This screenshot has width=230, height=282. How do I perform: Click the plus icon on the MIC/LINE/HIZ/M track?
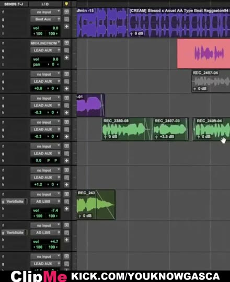(66, 57)
